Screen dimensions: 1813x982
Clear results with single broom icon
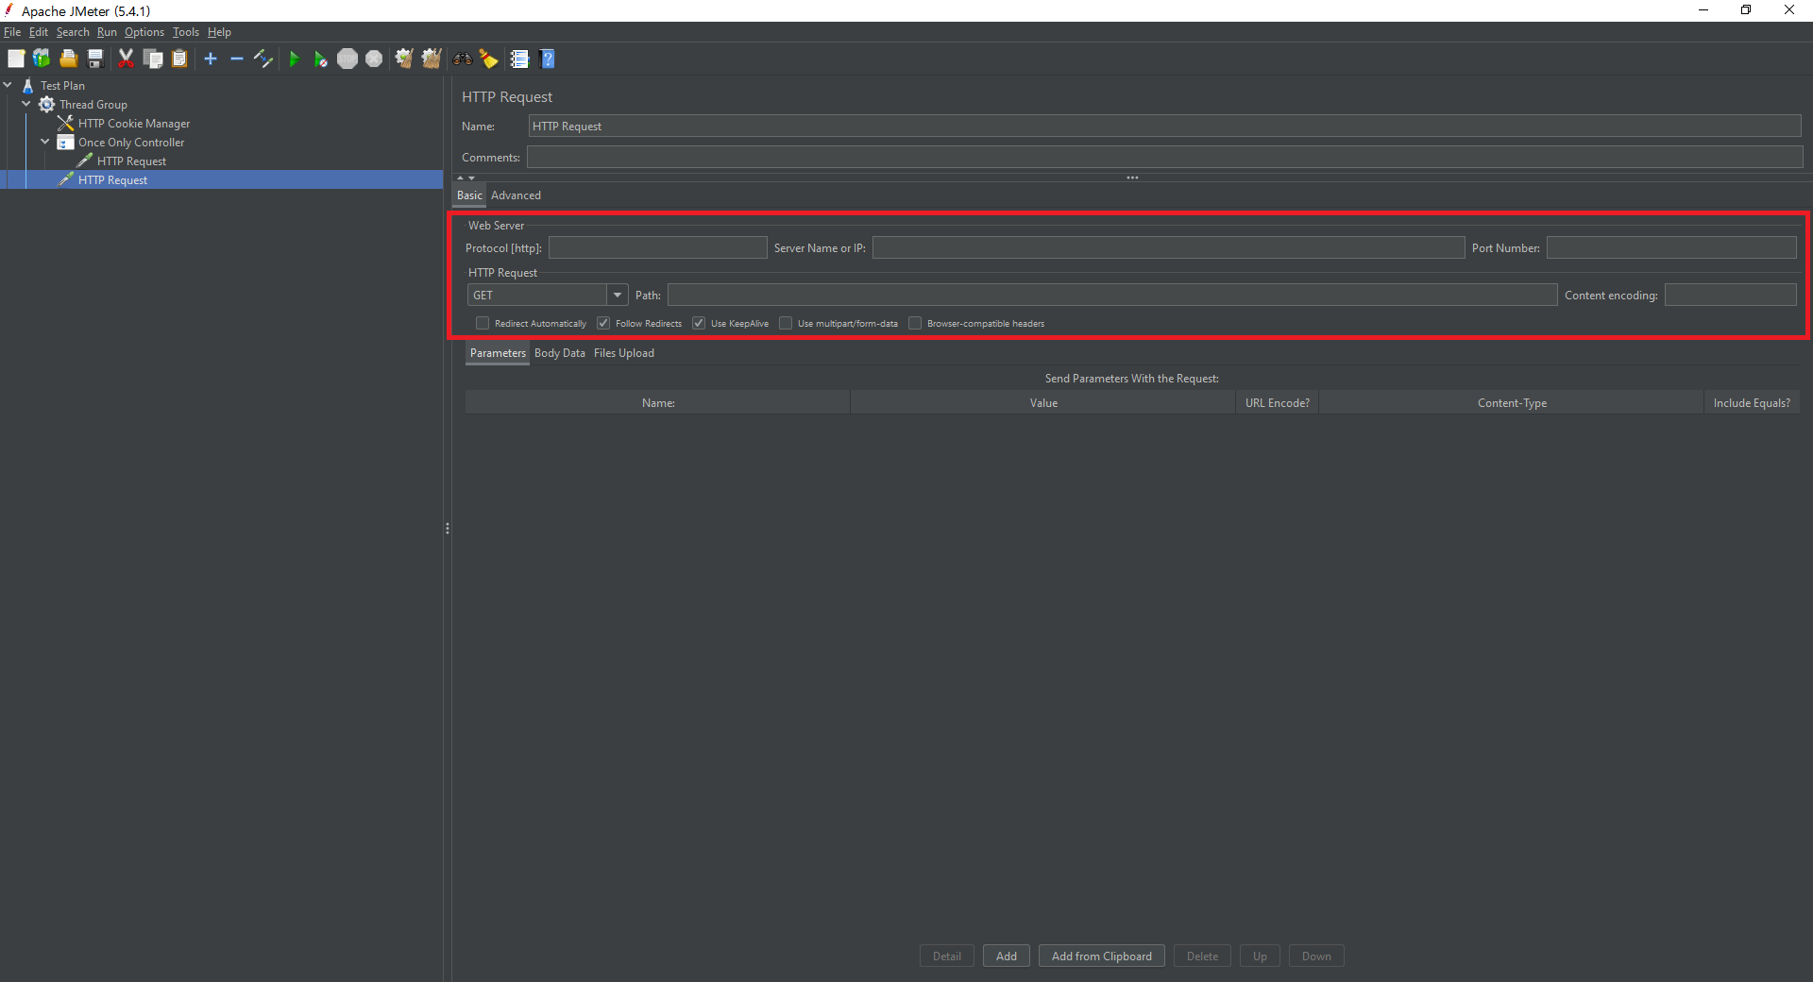[x=404, y=59]
